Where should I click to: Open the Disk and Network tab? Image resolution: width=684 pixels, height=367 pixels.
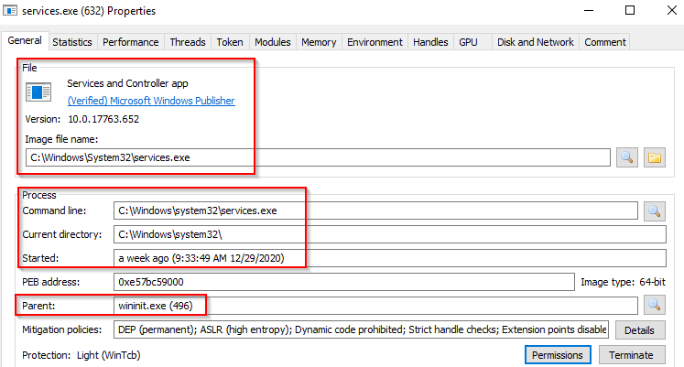[535, 42]
